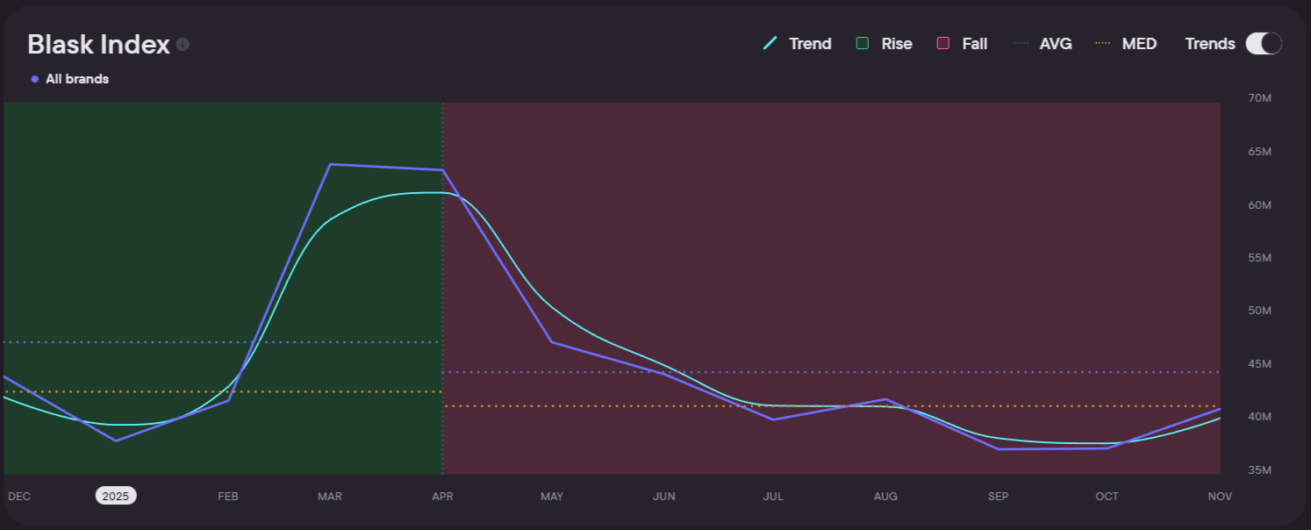Click the cyan Trend line legend icon
1311x530 pixels.
[x=770, y=44]
